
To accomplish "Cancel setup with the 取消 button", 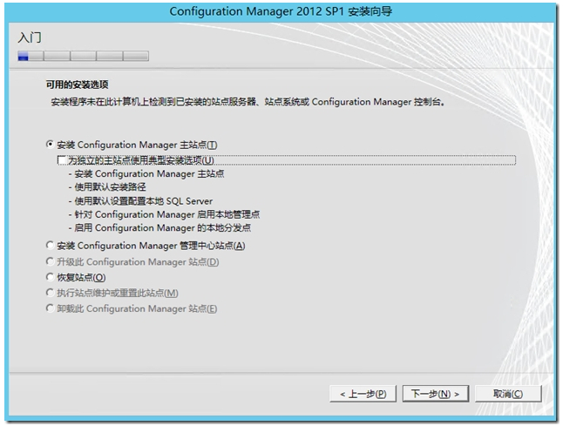I will [x=507, y=394].
